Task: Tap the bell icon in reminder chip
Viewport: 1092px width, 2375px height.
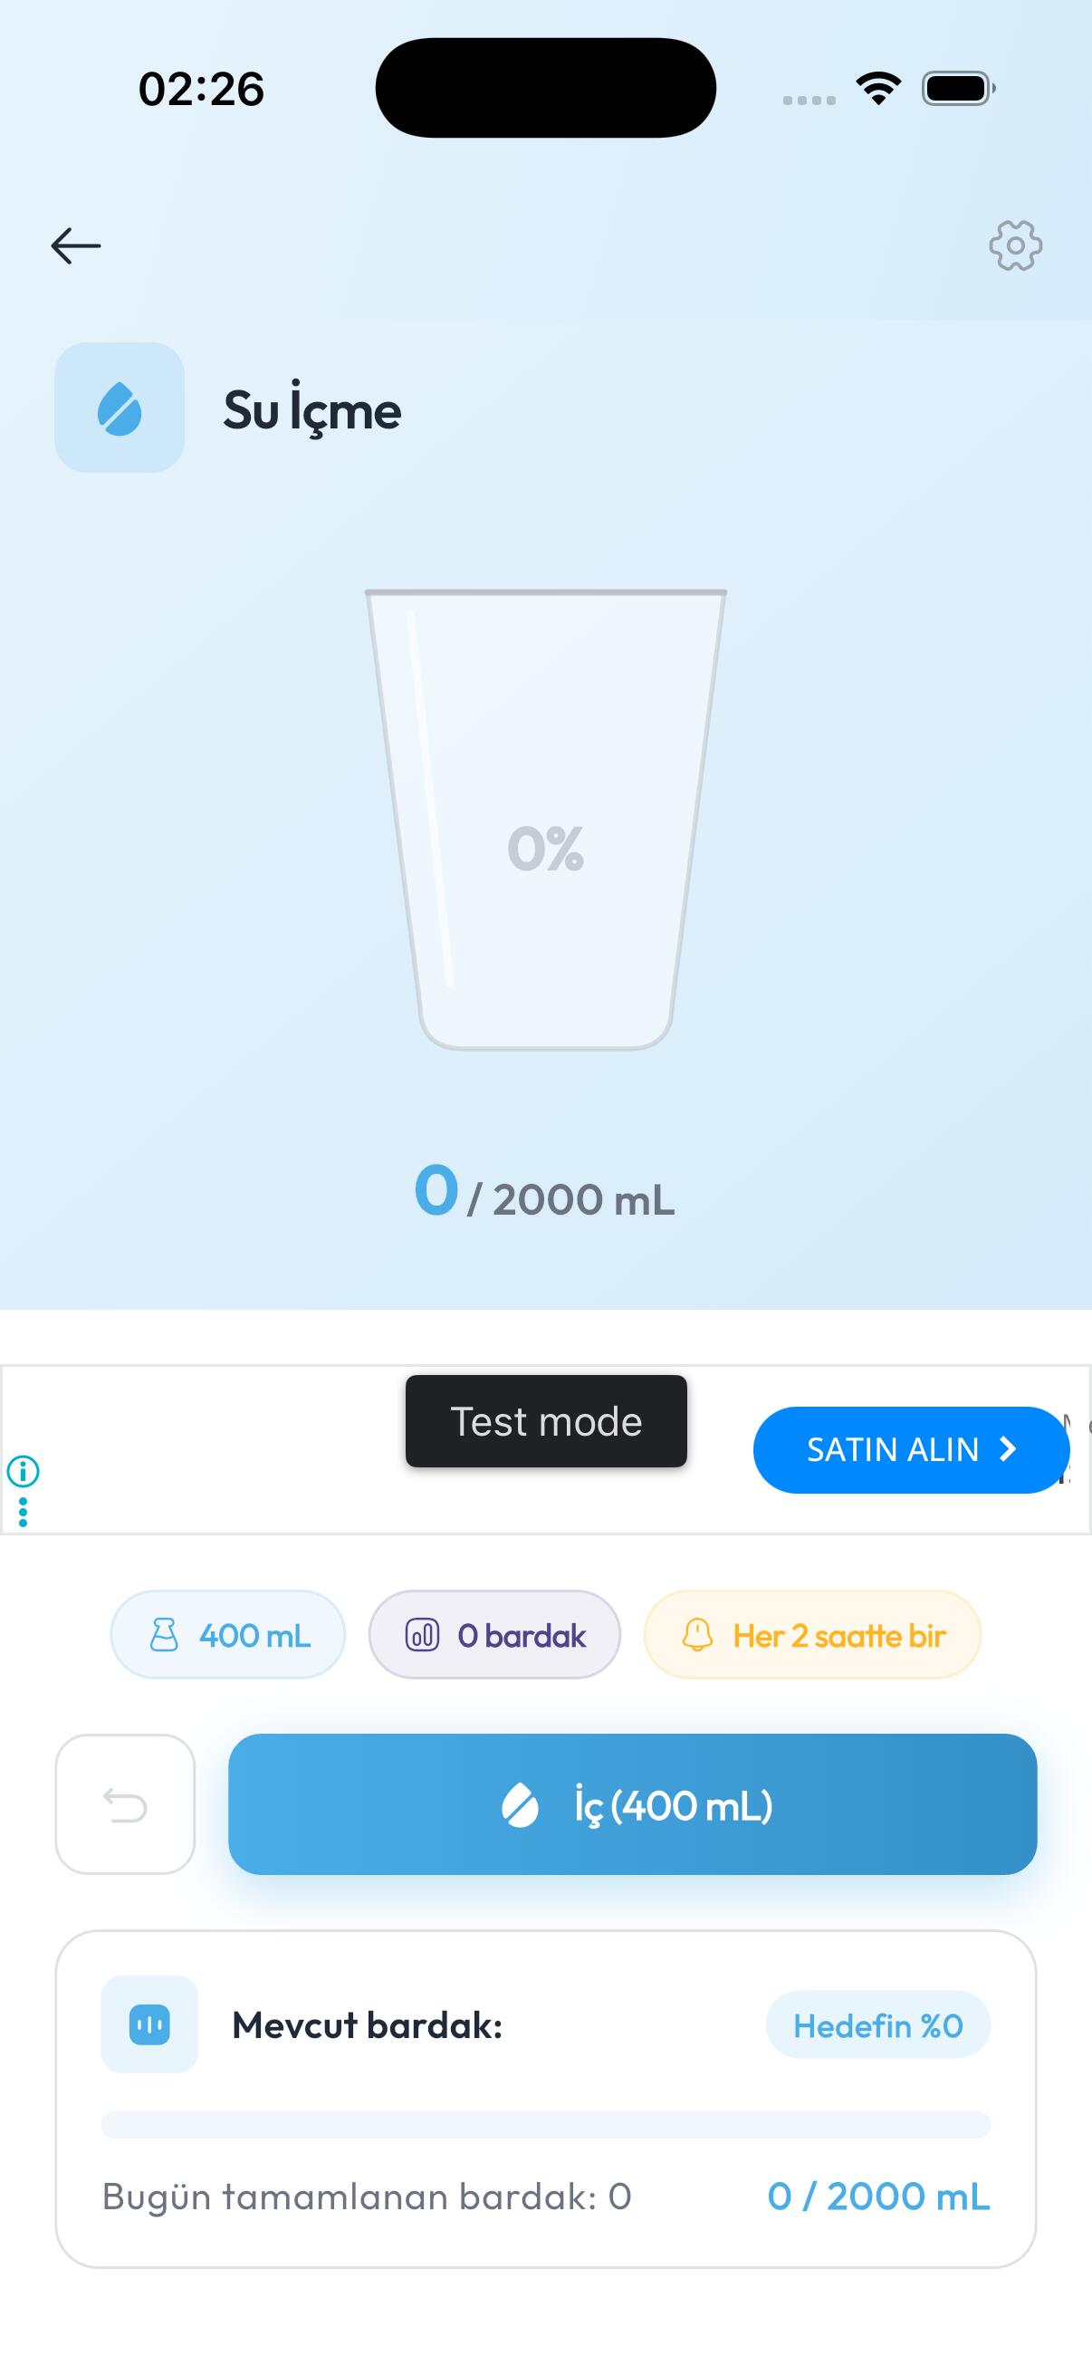Action: tap(697, 1635)
